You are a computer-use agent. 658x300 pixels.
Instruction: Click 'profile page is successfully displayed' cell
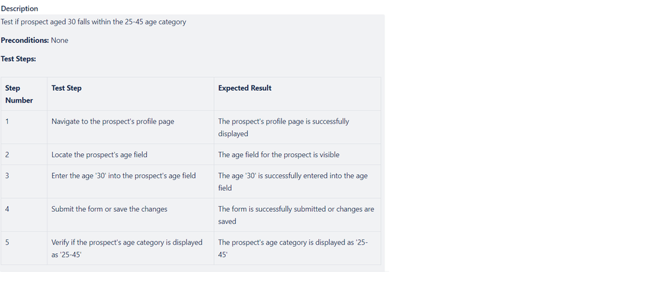[x=298, y=128]
